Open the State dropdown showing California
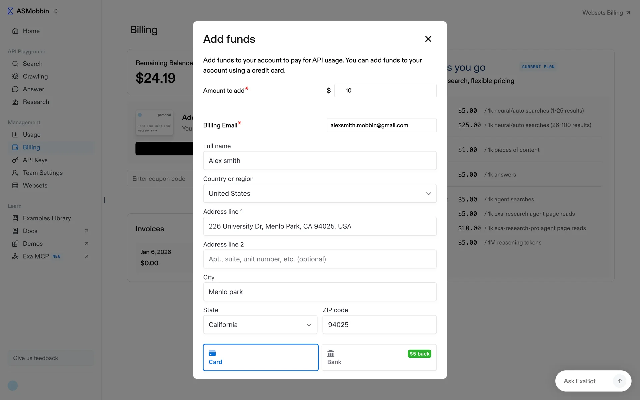The width and height of the screenshot is (640, 400). (x=260, y=325)
